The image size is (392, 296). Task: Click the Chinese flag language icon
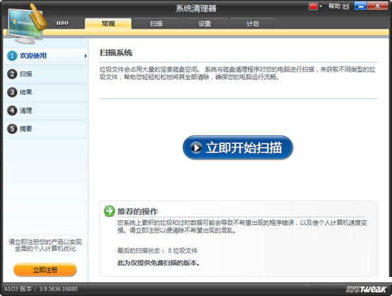(x=312, y=7)
